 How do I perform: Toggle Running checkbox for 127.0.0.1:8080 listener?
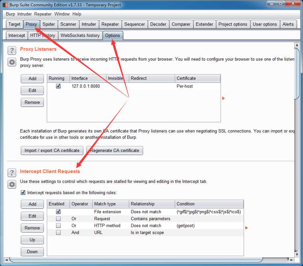58,86
